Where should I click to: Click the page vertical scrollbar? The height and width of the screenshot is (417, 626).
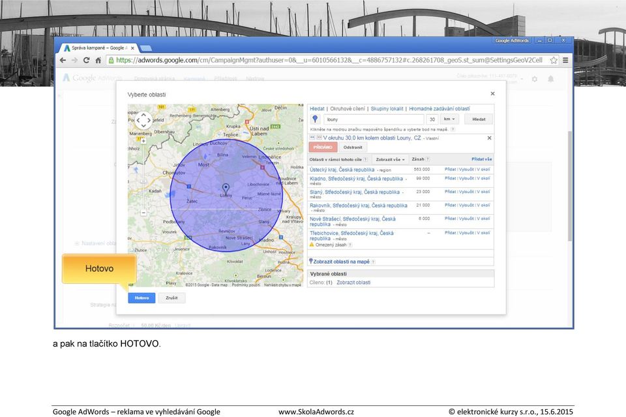(570, 186)
